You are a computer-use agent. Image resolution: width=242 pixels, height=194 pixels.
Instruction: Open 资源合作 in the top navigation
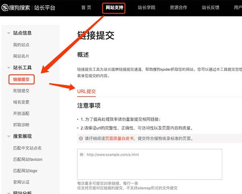[179, 8]
